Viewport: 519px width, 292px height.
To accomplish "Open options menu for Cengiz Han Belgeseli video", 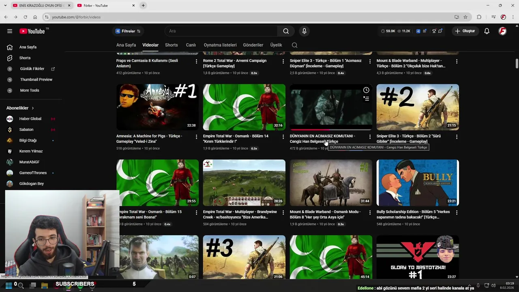I will pos(370,137).
